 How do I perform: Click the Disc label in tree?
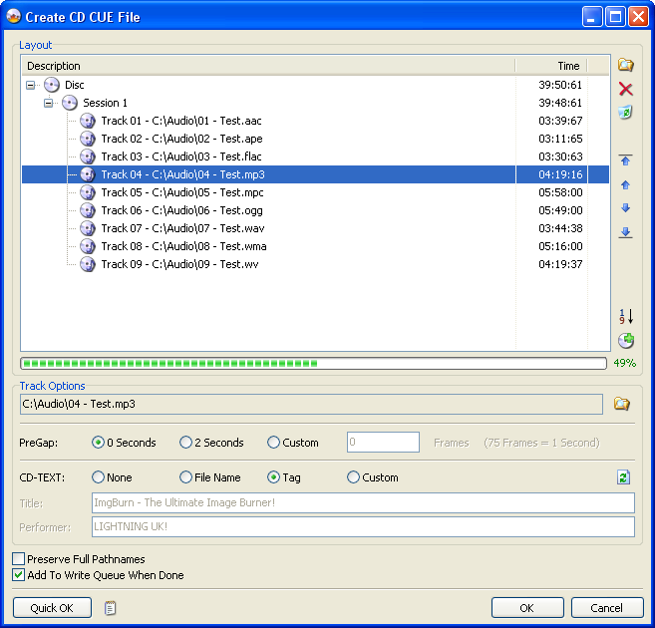[x=75, y=85]
